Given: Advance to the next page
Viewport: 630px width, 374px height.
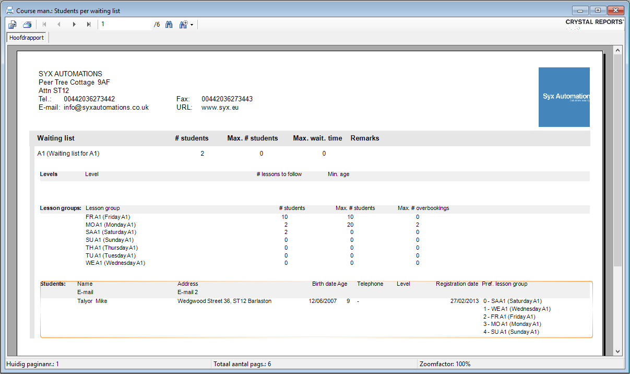Looking at the screenshot, I should [74, 25].
